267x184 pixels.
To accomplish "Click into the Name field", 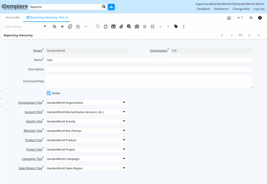I will click(149, 60).
